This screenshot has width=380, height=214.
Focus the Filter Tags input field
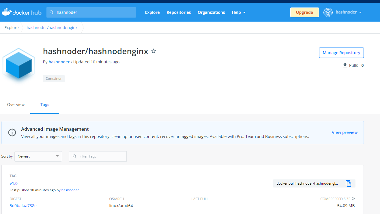(x=98, y=156)
